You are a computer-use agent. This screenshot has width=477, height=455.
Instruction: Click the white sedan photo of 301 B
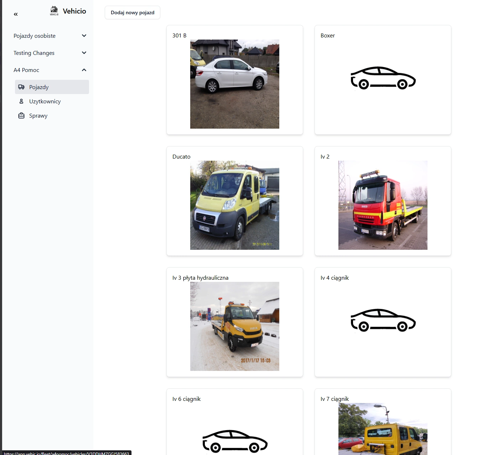(x=235, y=84)
